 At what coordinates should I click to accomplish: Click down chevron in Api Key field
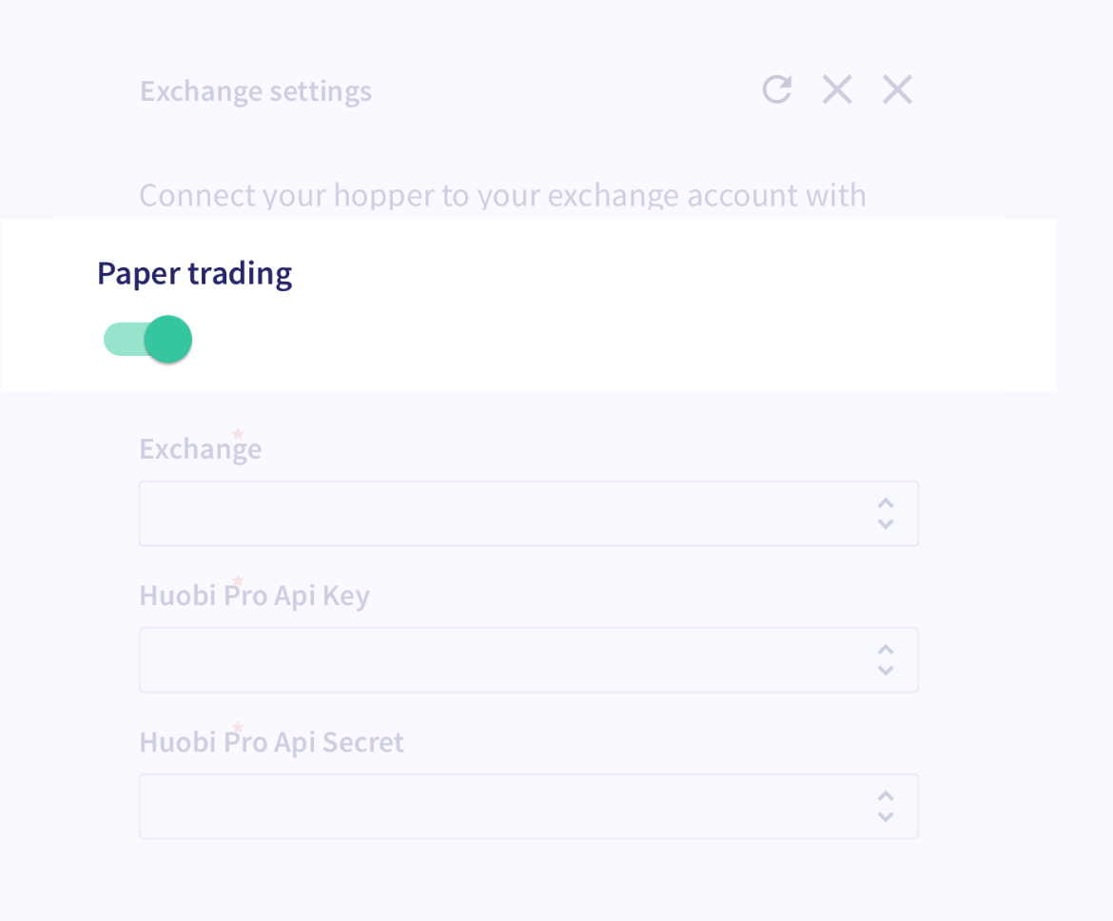click(886, 671)
